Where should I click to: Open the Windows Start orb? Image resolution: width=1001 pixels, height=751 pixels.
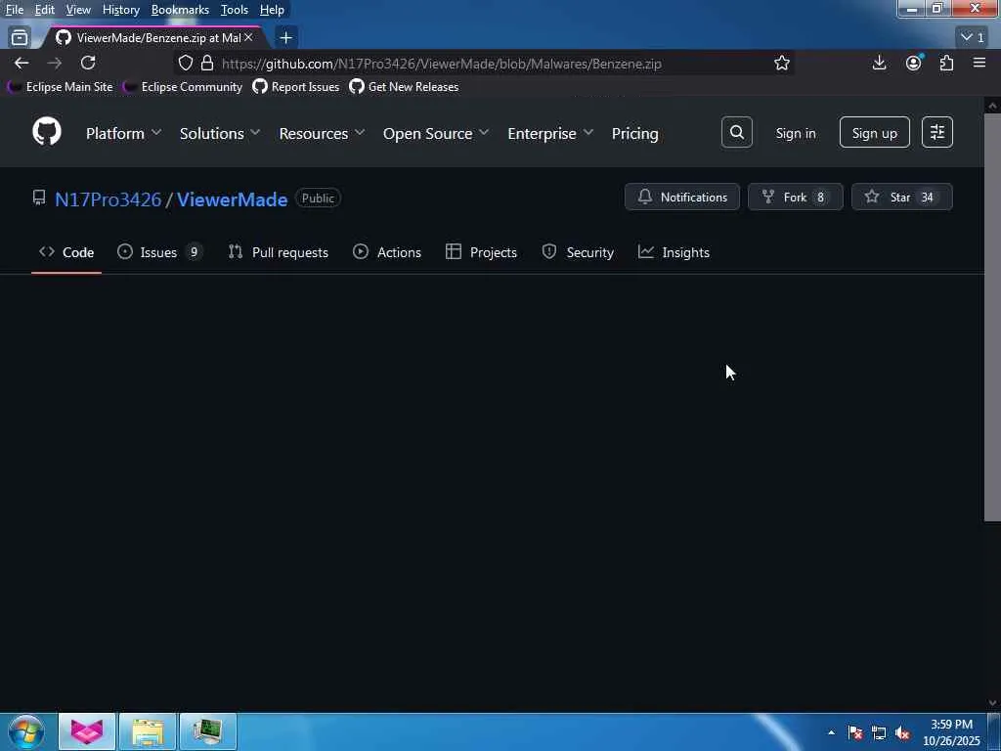[26, 731]
